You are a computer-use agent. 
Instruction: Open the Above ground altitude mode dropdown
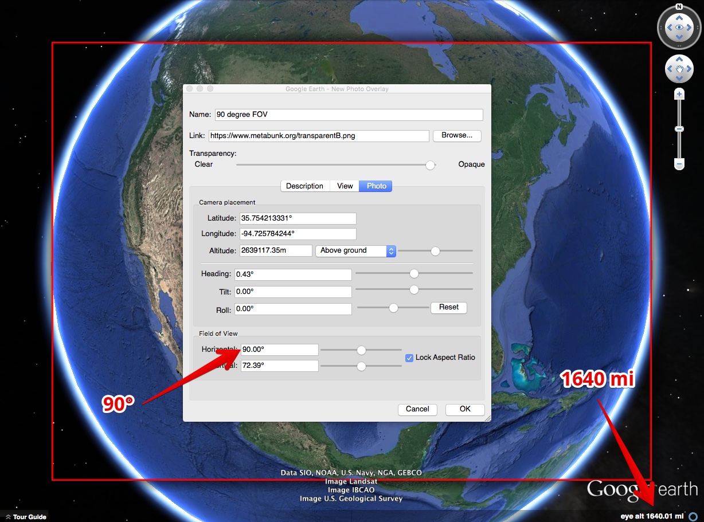355,251
